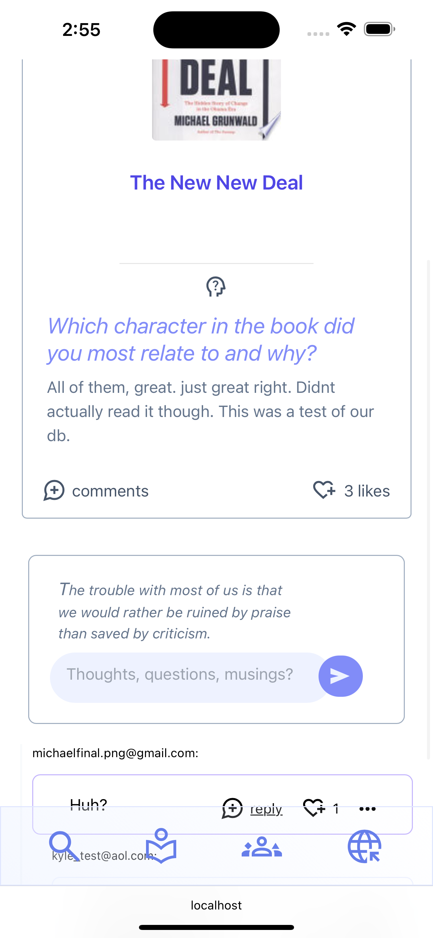The height and width of the screenshot is (938, 433).
Task: Click the 'reply' link on the comment
Action: click(267, 809)
